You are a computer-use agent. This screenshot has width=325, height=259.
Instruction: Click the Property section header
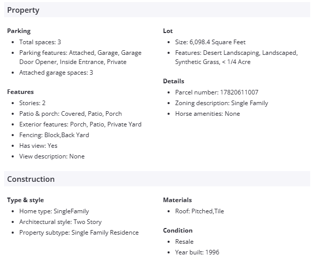coord(23,10)
